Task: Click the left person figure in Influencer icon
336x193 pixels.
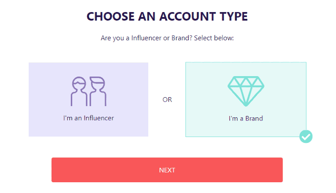Action: point(79,91)
